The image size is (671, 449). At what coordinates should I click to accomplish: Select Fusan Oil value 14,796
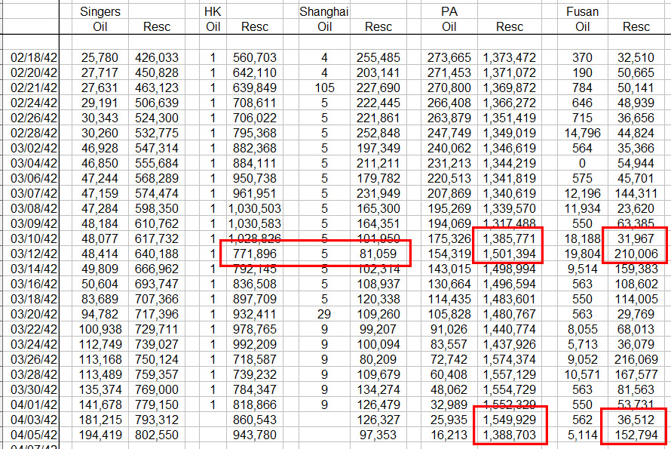point(582,134)
